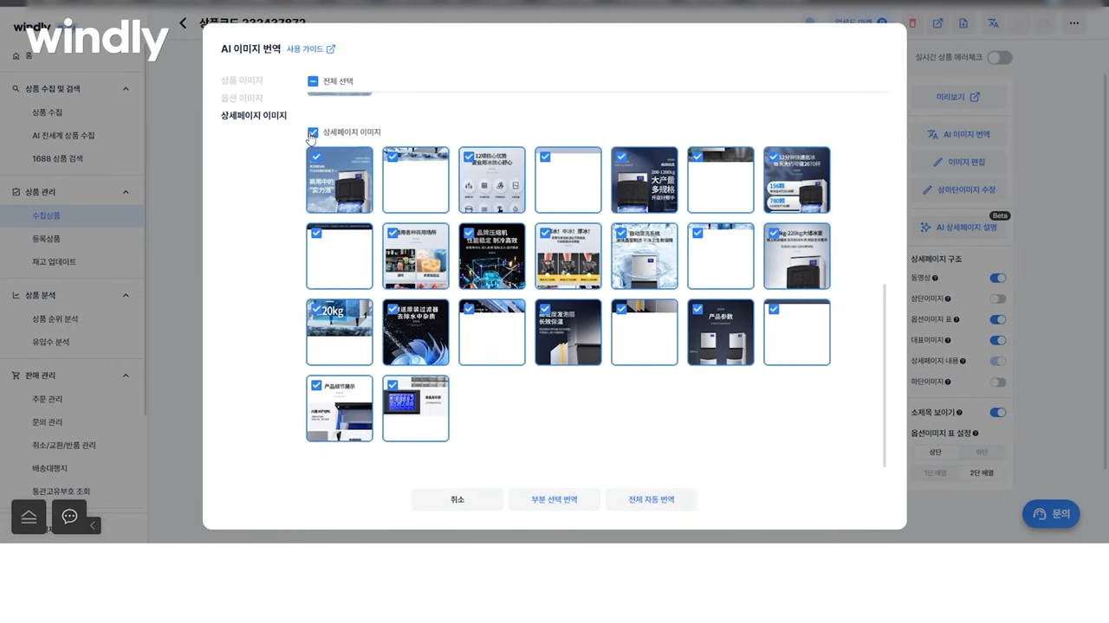Viewport: 1109px width, 623px height.
Task: Toggle the 소제목 보이기 switch
Action: tap(998, 413)
